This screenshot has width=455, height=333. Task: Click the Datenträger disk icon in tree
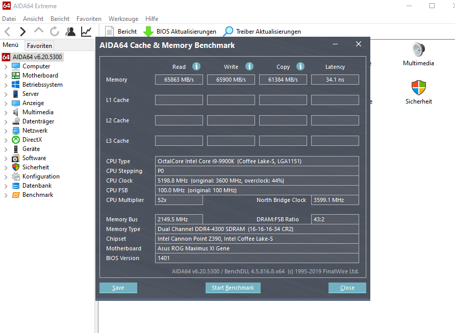click(x=16, y=121)
